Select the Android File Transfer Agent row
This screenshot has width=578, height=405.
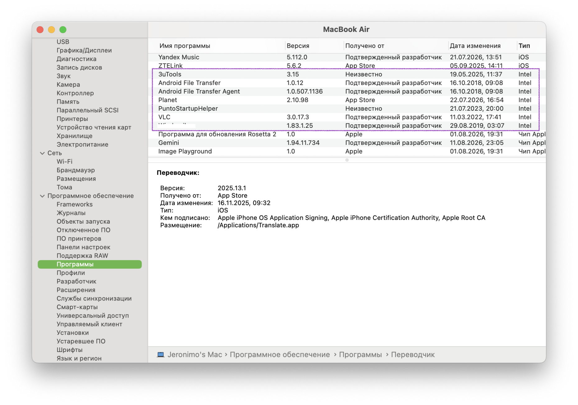point(347,91)
